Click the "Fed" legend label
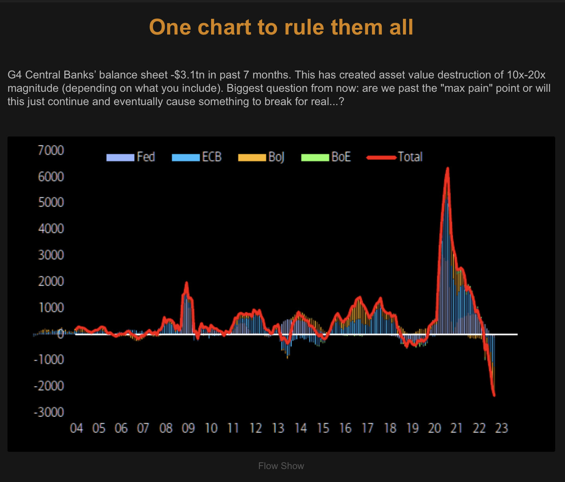Viewport: 565px width, 482px height. coord(146,157)
